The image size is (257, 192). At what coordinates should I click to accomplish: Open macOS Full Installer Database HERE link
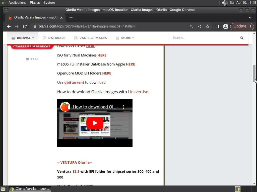(131, 64)
